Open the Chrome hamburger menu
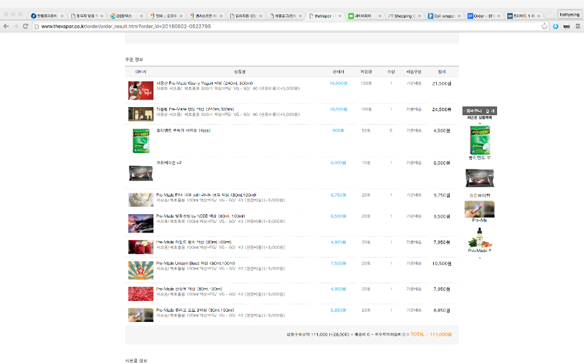 [x=577, y=26]
